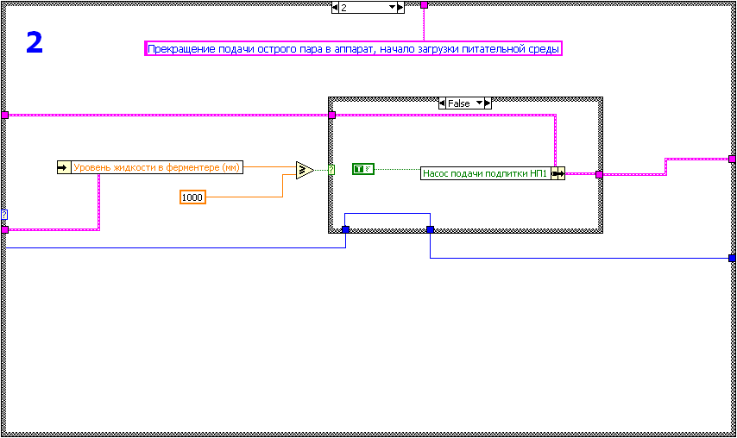The width and height of the screenshot is (737, 438).
Task: Click the pink tunnel at top of diagram
Action: point(424,5)
